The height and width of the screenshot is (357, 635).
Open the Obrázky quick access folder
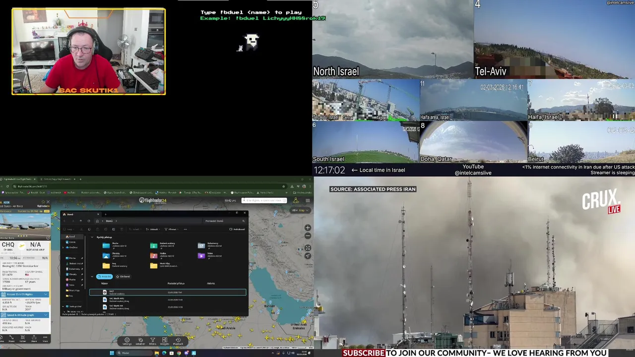[115, 255]
